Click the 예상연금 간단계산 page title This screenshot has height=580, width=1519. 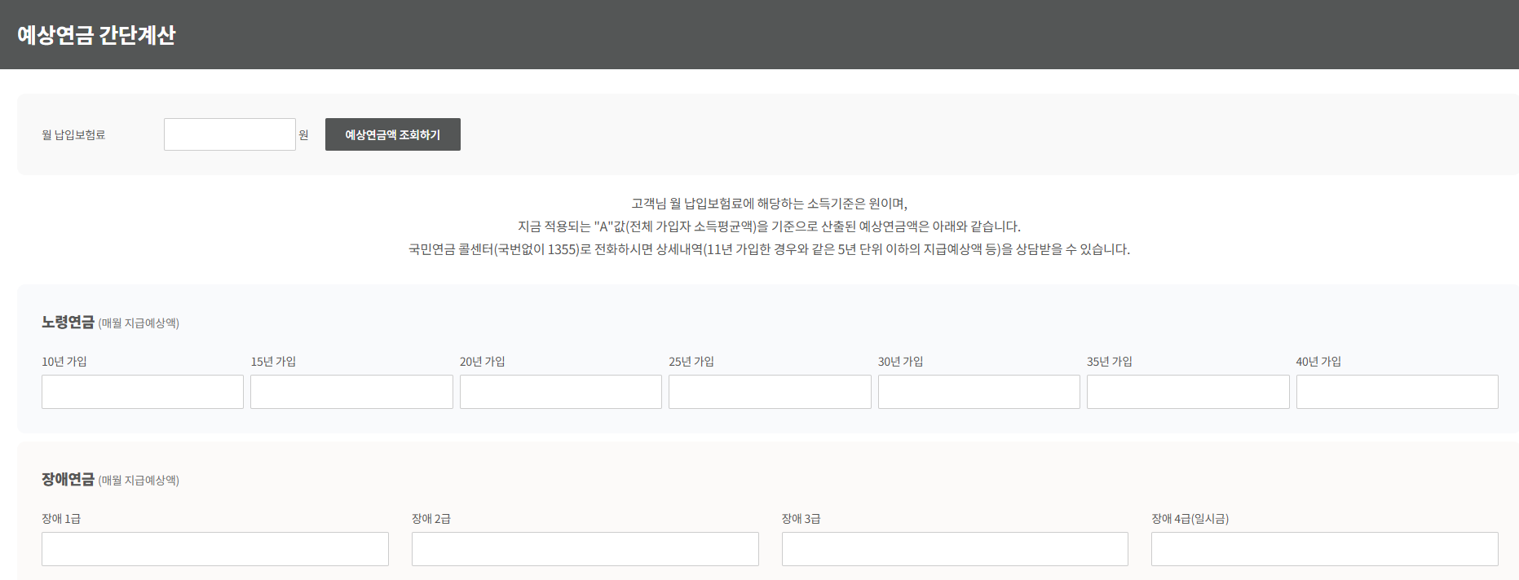click(x=96, y=35)
